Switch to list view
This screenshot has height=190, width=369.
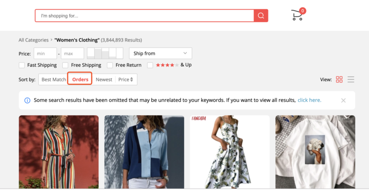click(351, 79)
